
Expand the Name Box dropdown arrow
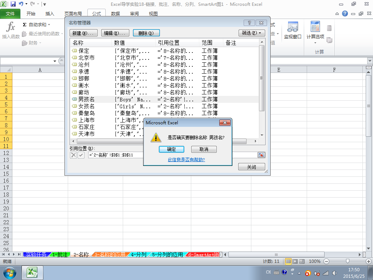click(x=55, y=61)
